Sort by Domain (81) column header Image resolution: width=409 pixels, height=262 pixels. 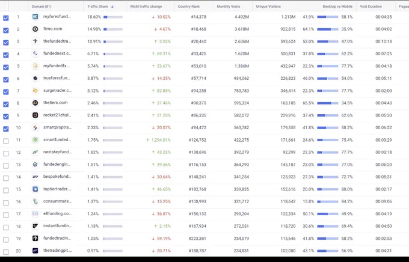(x=42, y=7)
